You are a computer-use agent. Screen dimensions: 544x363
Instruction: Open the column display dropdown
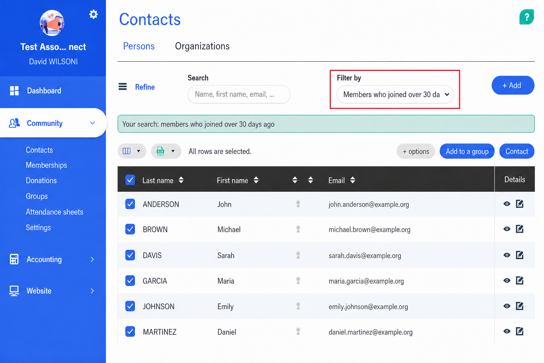pyautogui.click(x=132, y=151)
